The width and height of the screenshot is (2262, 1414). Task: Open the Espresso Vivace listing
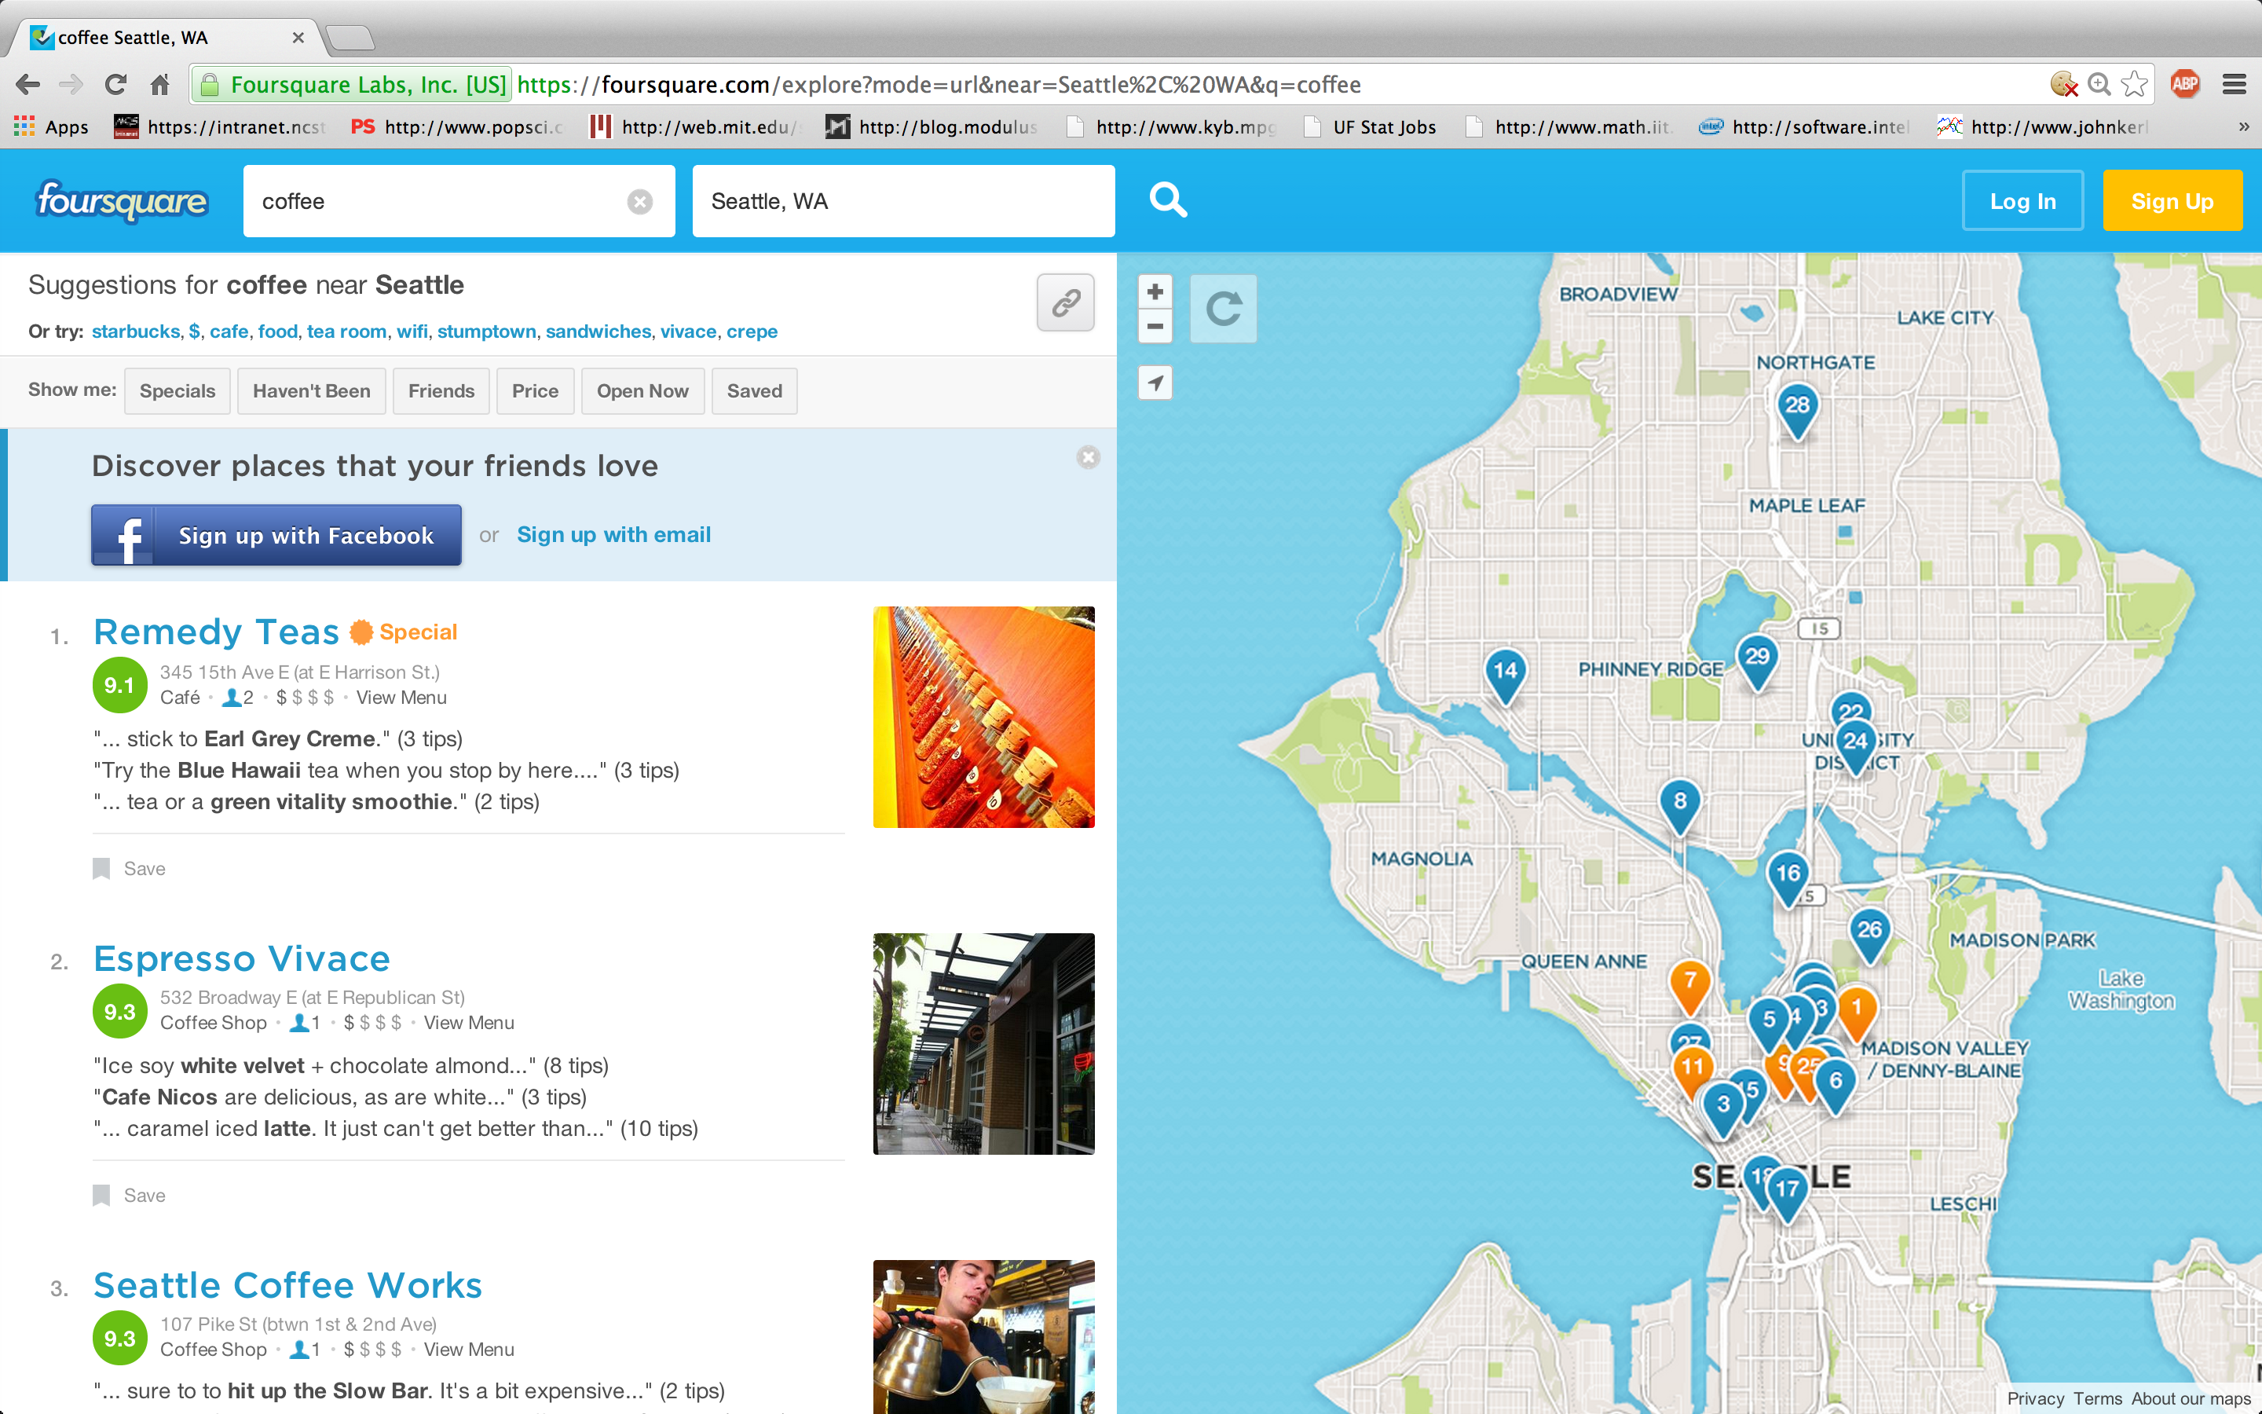242,958
